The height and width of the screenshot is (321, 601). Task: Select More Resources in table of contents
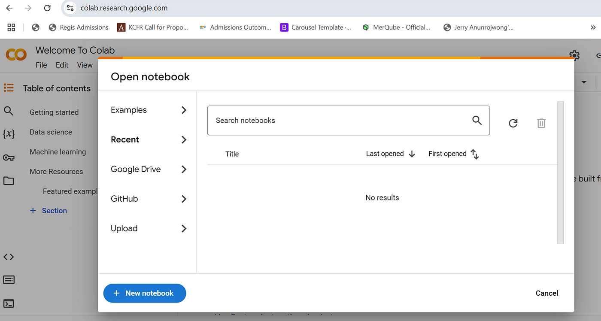point(56,172)
